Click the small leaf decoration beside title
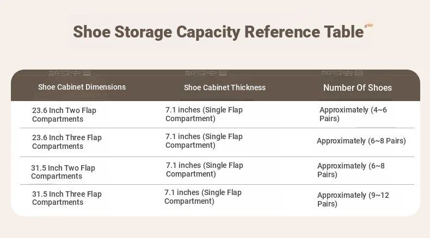Screen dimensions: 430x238 [x=369, y=26]
